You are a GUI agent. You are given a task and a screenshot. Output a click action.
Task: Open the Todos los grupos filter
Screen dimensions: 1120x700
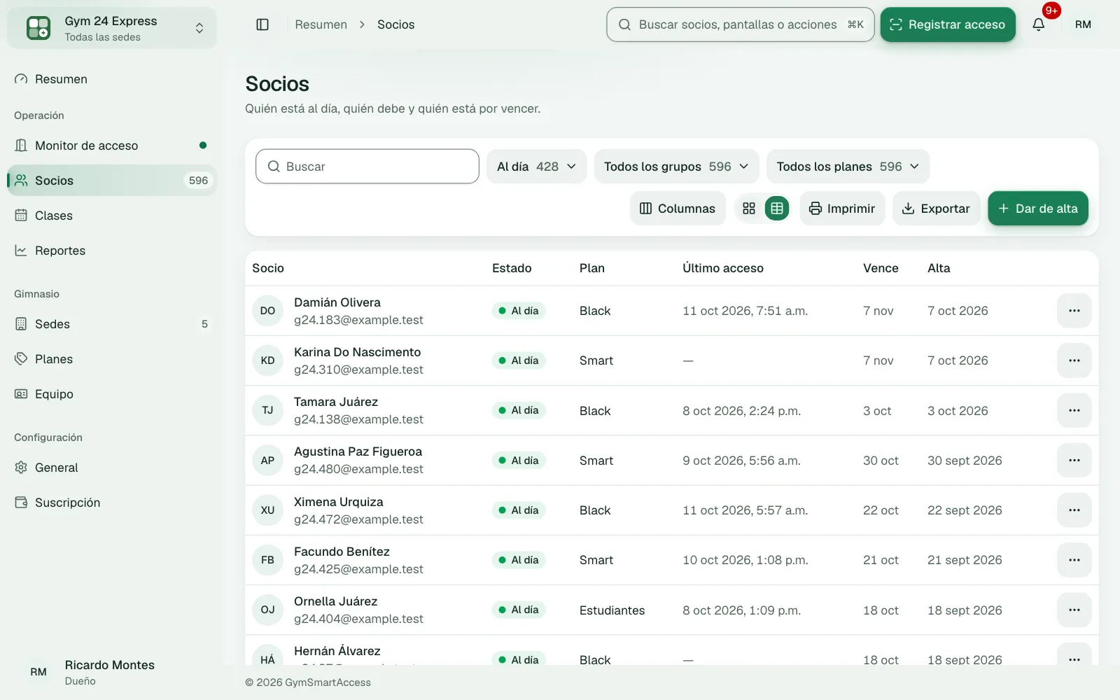coord(676,167)
